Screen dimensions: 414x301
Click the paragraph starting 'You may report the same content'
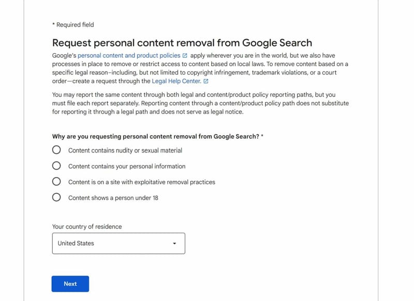click(x=200, y=103)
